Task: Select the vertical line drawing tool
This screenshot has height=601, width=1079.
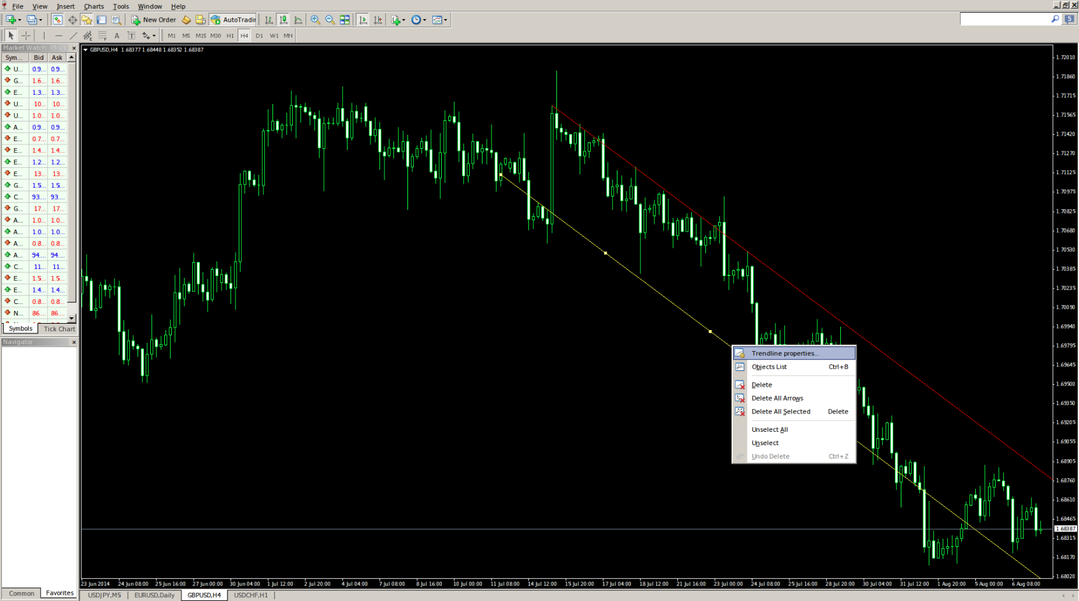Action: pyautogui.click(x=44, y=36)
